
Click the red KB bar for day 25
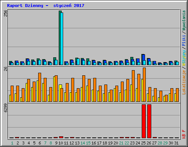[144, 121]
